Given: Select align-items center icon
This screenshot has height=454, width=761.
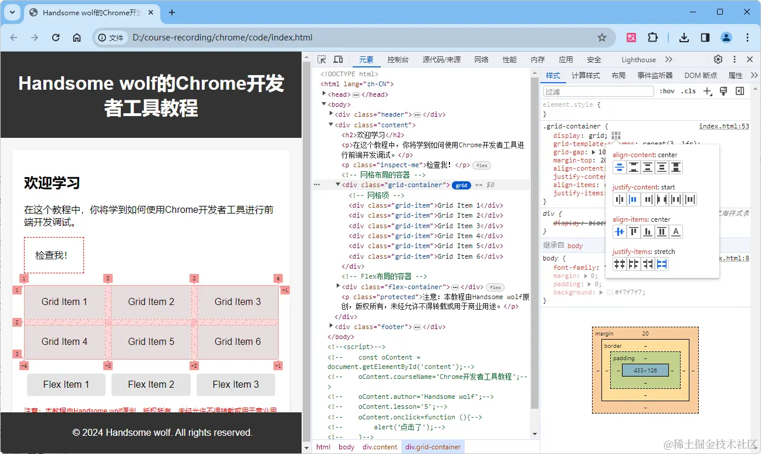Looking at the screenshot, I should click(620, 232).
